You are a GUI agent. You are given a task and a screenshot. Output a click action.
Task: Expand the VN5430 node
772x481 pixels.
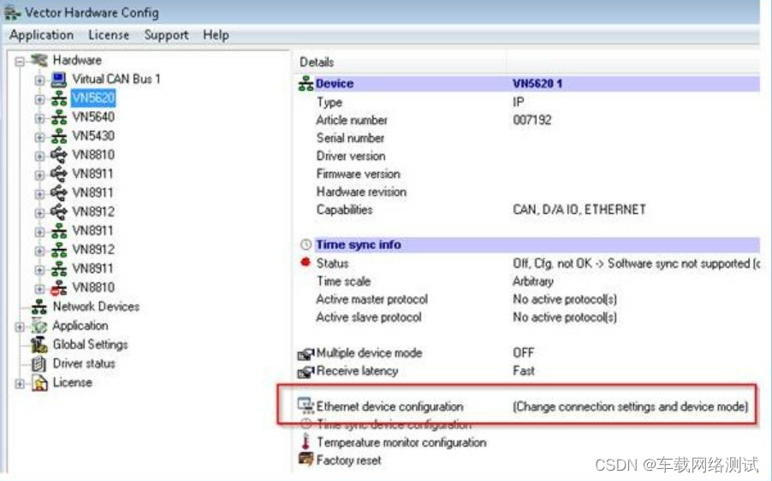coord(39,137)
